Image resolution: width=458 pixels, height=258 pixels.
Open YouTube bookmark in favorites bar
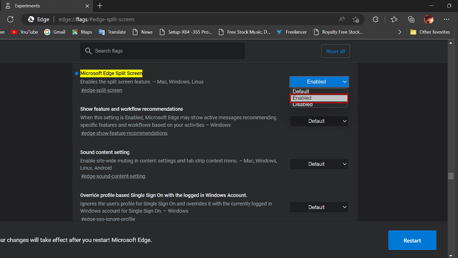point(25,32)
